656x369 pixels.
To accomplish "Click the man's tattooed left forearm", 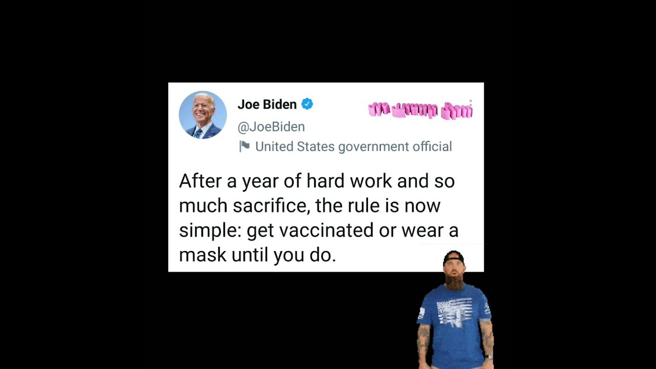I will tap(487, 337).
